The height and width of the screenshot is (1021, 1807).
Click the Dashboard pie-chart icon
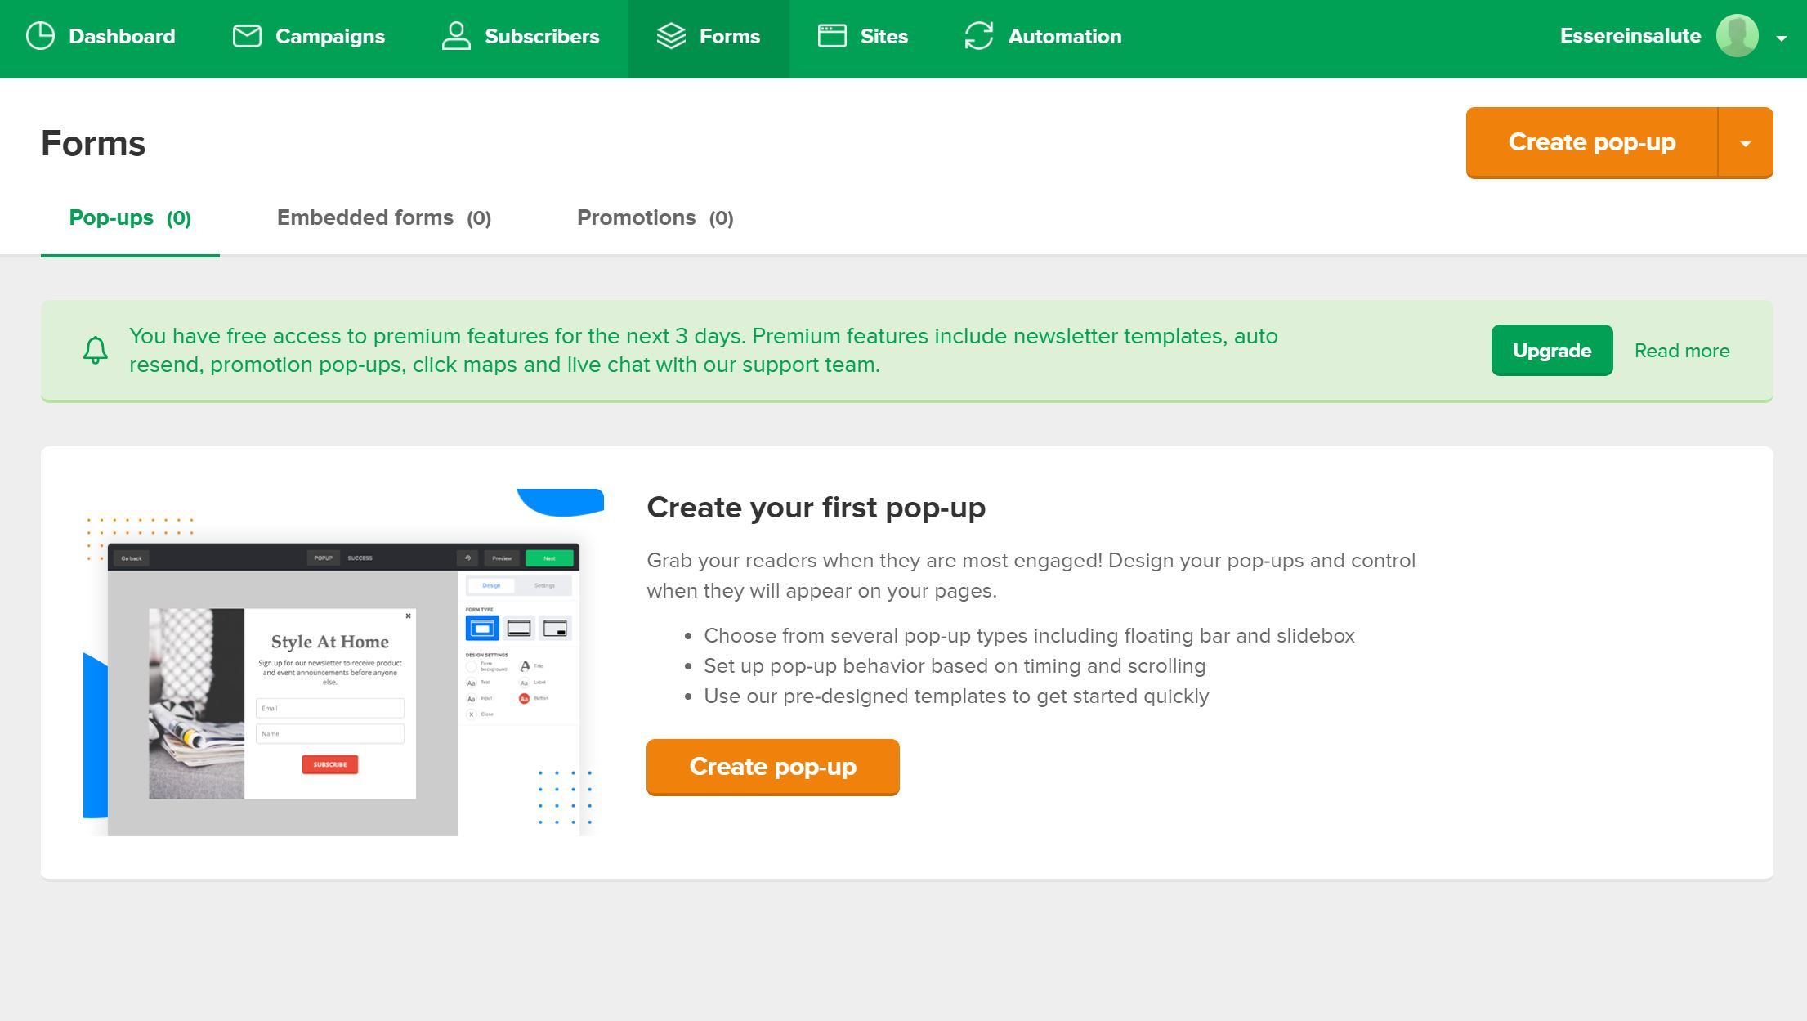click(x=40, y=36)
